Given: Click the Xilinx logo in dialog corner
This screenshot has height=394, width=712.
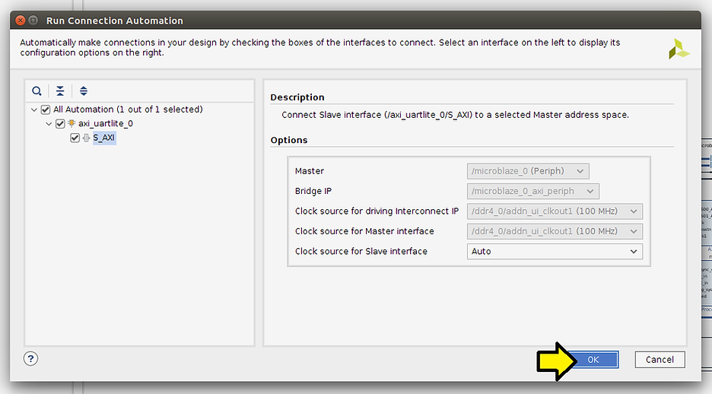Looking at the screenshot, I should [x=679, y=49].
